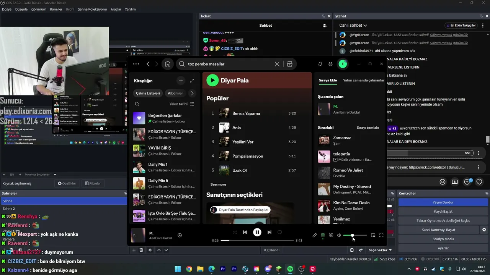The height and width of the screenshot is (275, 490).
Task: Add the song M. to Liked Songs
Action: click(180, 235)
